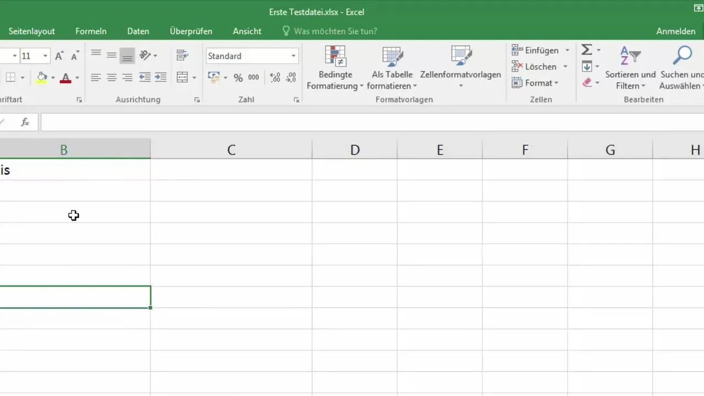
Task: Expand the borders dropdown arrow
Action: [x=22, y=78]
